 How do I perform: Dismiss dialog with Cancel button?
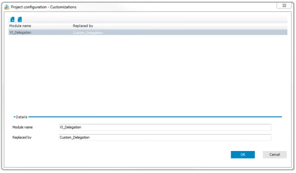pos(275,155)
